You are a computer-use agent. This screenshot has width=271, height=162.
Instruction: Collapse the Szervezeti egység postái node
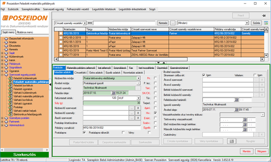point(2,75)
